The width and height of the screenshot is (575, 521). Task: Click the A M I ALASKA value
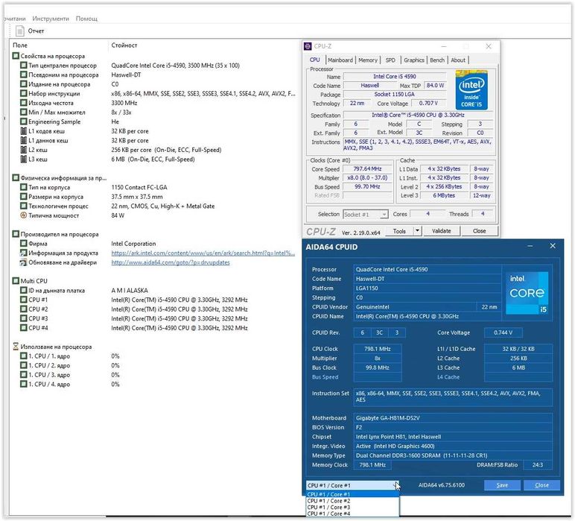point(130,290)
